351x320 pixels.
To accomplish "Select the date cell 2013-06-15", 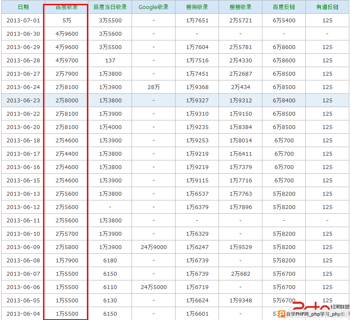I will 23,180.
